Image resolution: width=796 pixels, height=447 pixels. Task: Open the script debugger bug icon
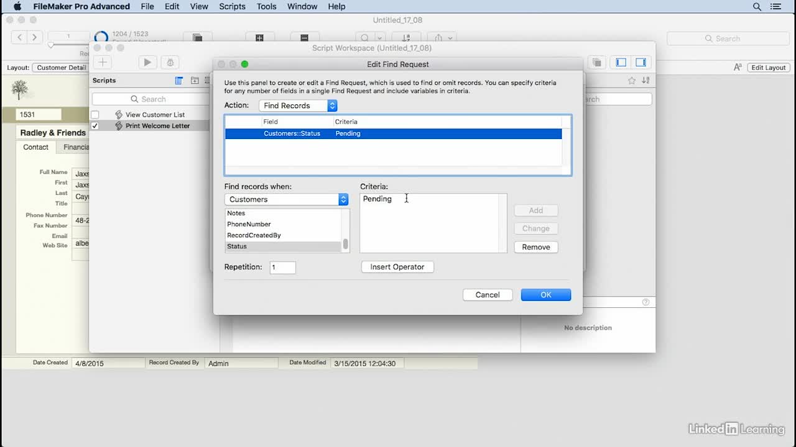pyautogui.click(x=170, y=62)
